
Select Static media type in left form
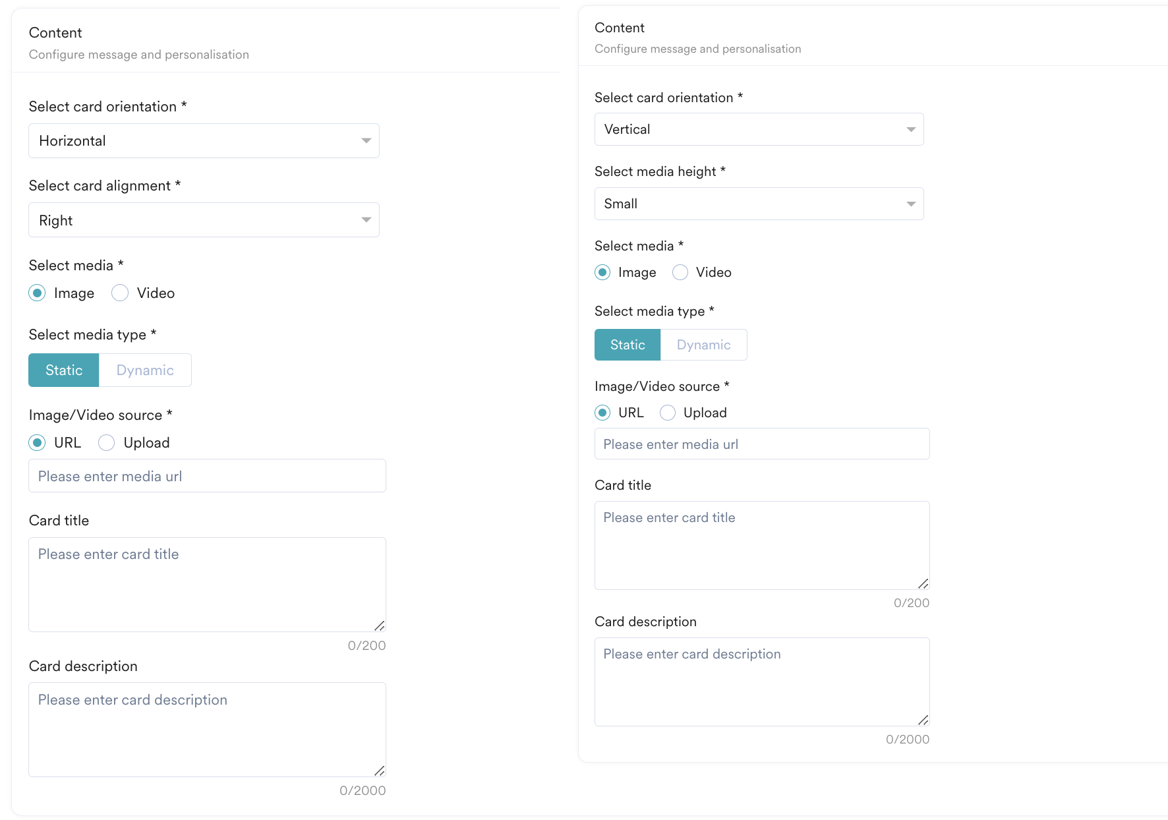(64, 370)
